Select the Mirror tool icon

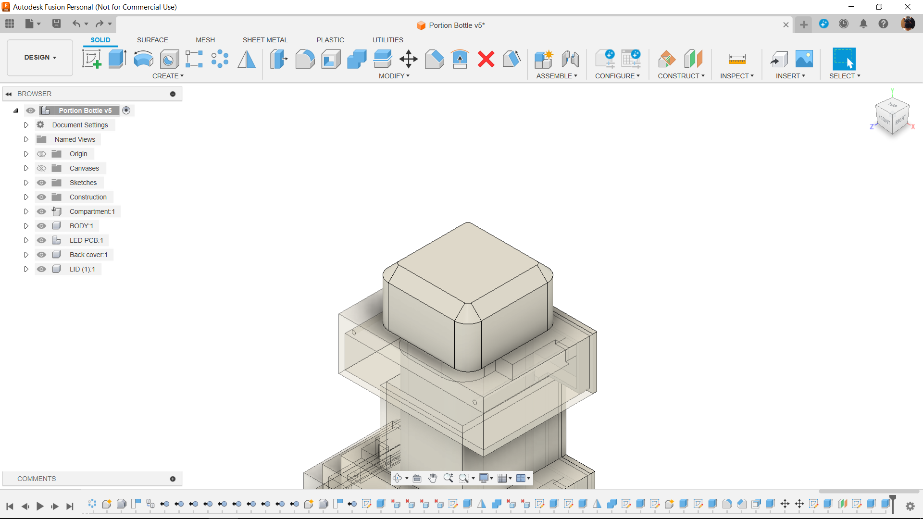tap(247, 59)
